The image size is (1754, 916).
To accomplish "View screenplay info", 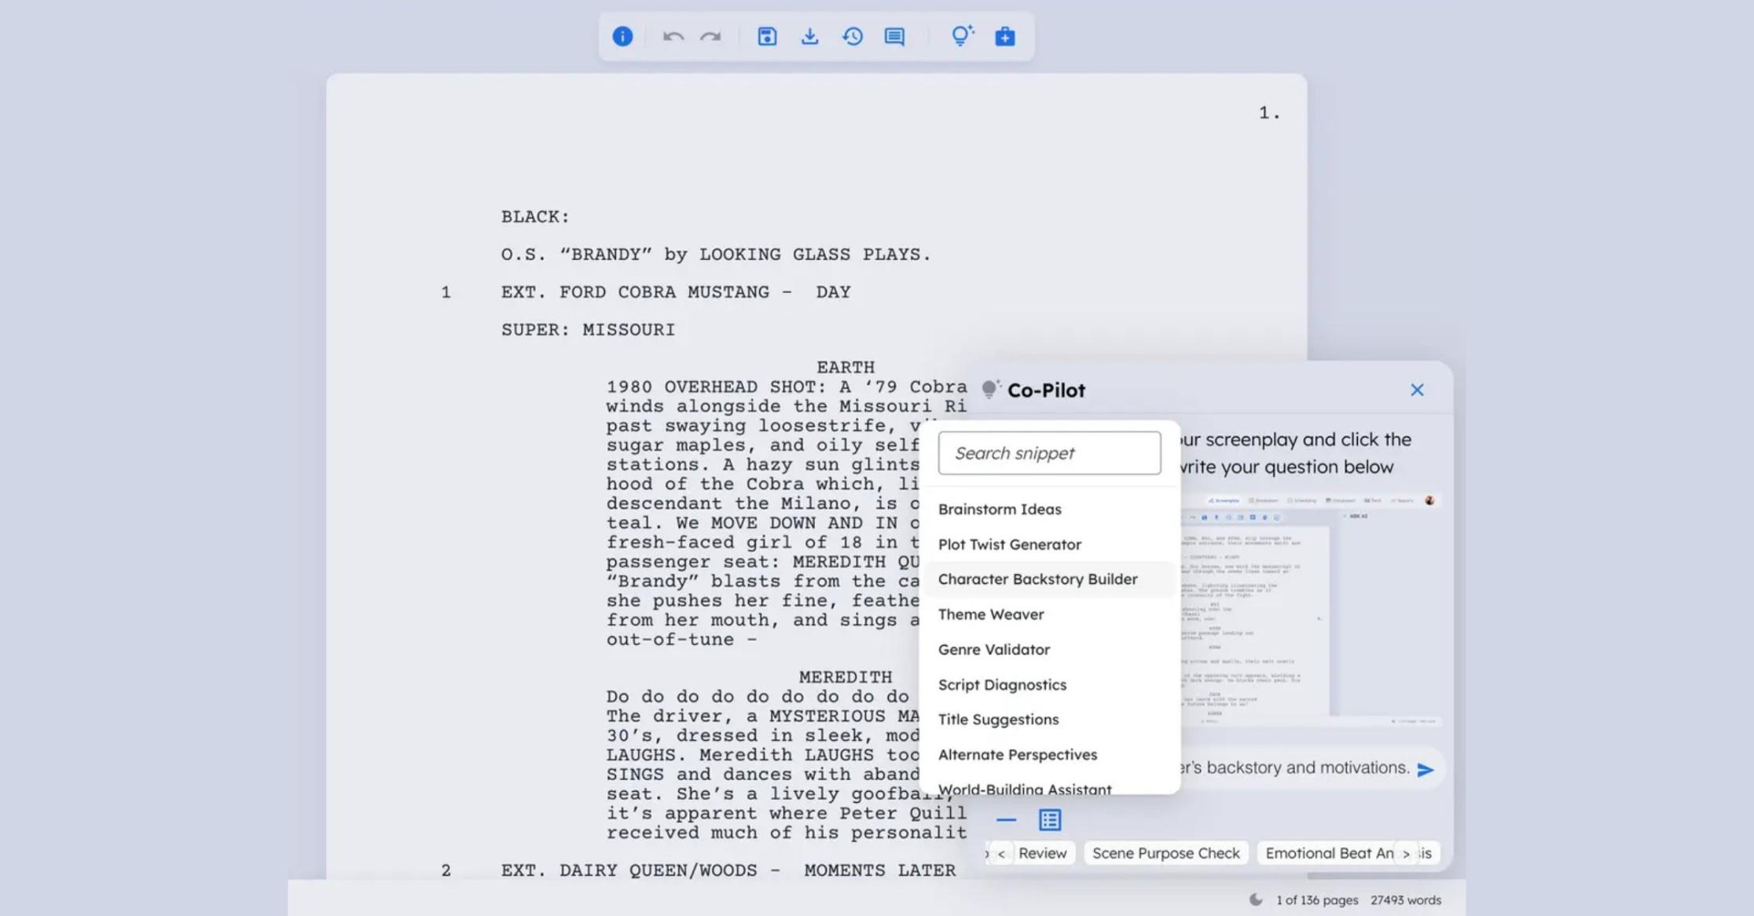I will 623,36.
